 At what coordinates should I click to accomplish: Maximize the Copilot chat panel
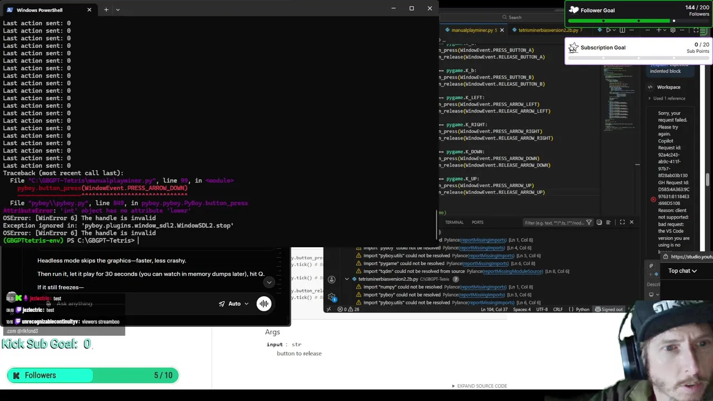pos(696,30)
